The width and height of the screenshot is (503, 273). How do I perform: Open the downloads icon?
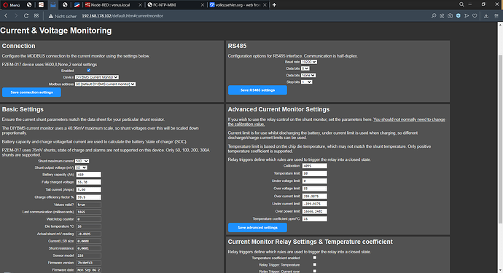pos(486,16)
